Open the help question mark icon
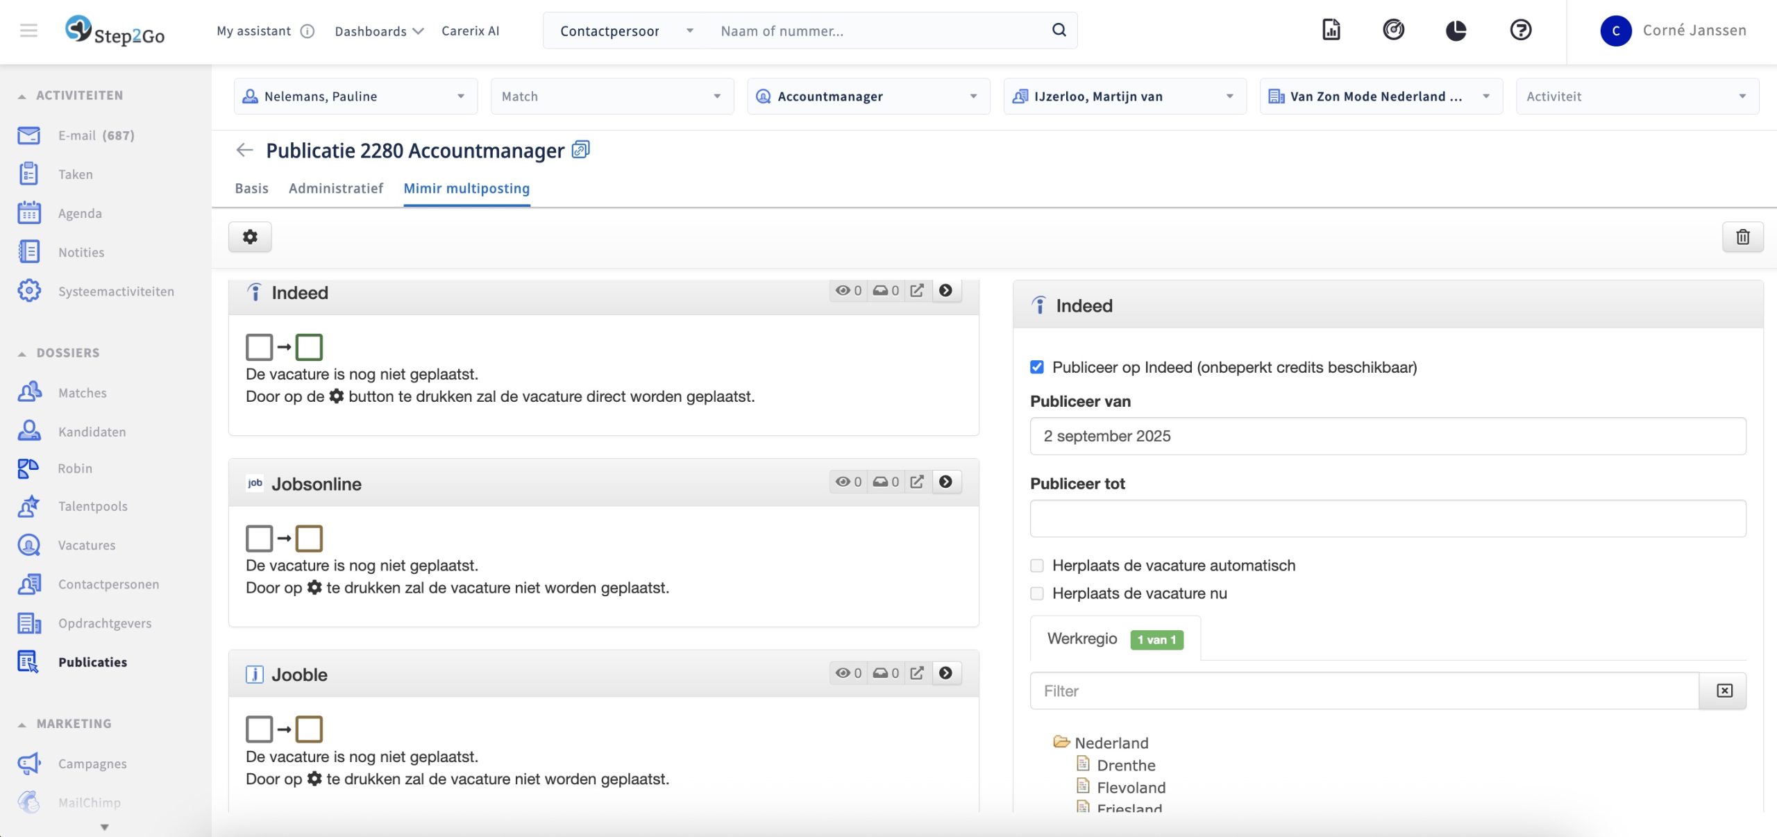1777x837 pixels. [1520, 30]
